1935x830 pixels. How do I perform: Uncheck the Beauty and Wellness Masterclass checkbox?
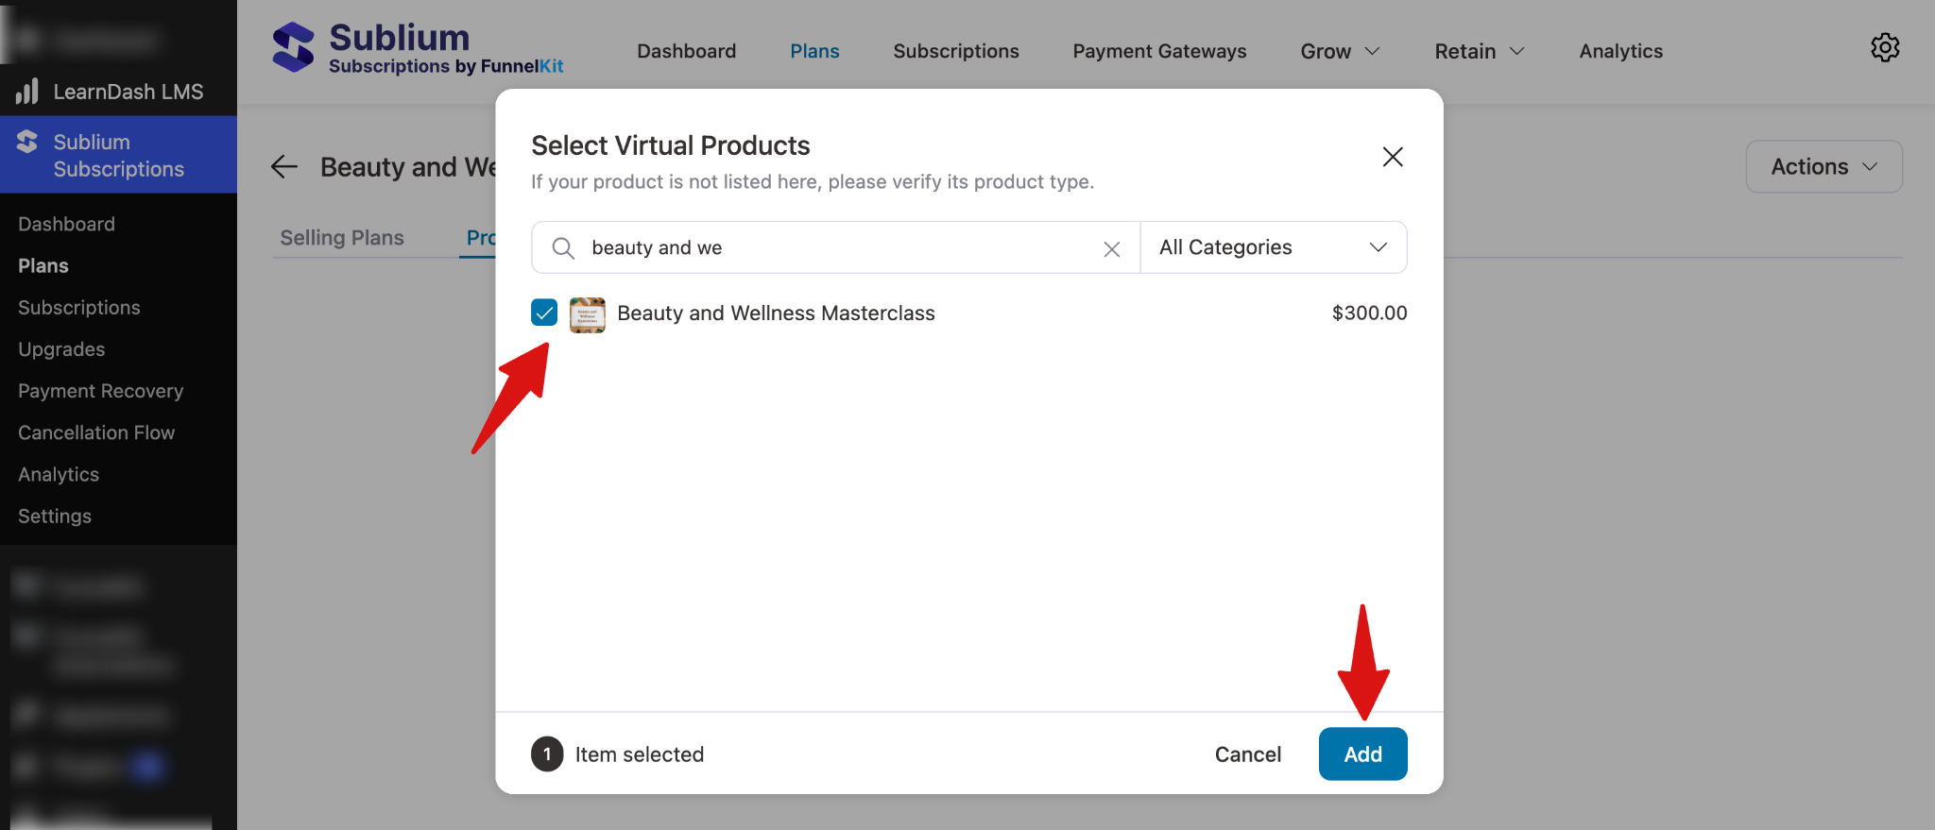[x=544, y=313]
